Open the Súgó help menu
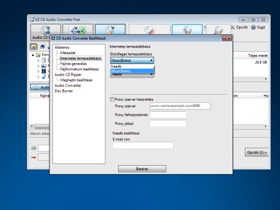 258,27
